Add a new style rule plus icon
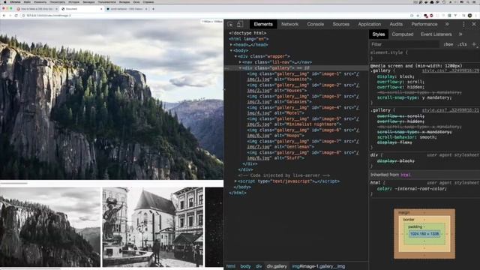This screenshot has height=270, width=480. [474, 44]
